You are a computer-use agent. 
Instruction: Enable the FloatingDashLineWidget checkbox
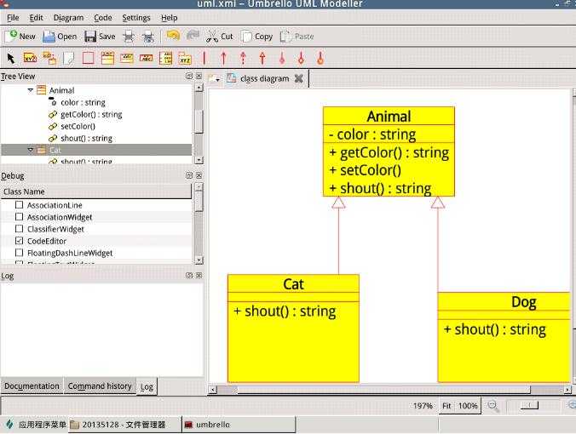[x=19, y=253]
